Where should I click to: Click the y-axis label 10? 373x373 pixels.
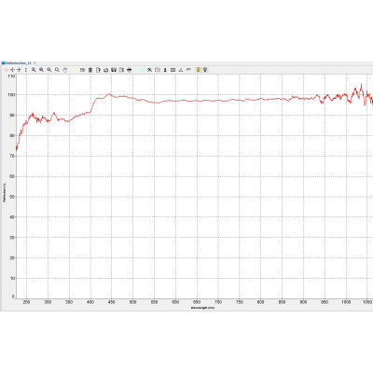pyautogui.click(x=12, y=279)
